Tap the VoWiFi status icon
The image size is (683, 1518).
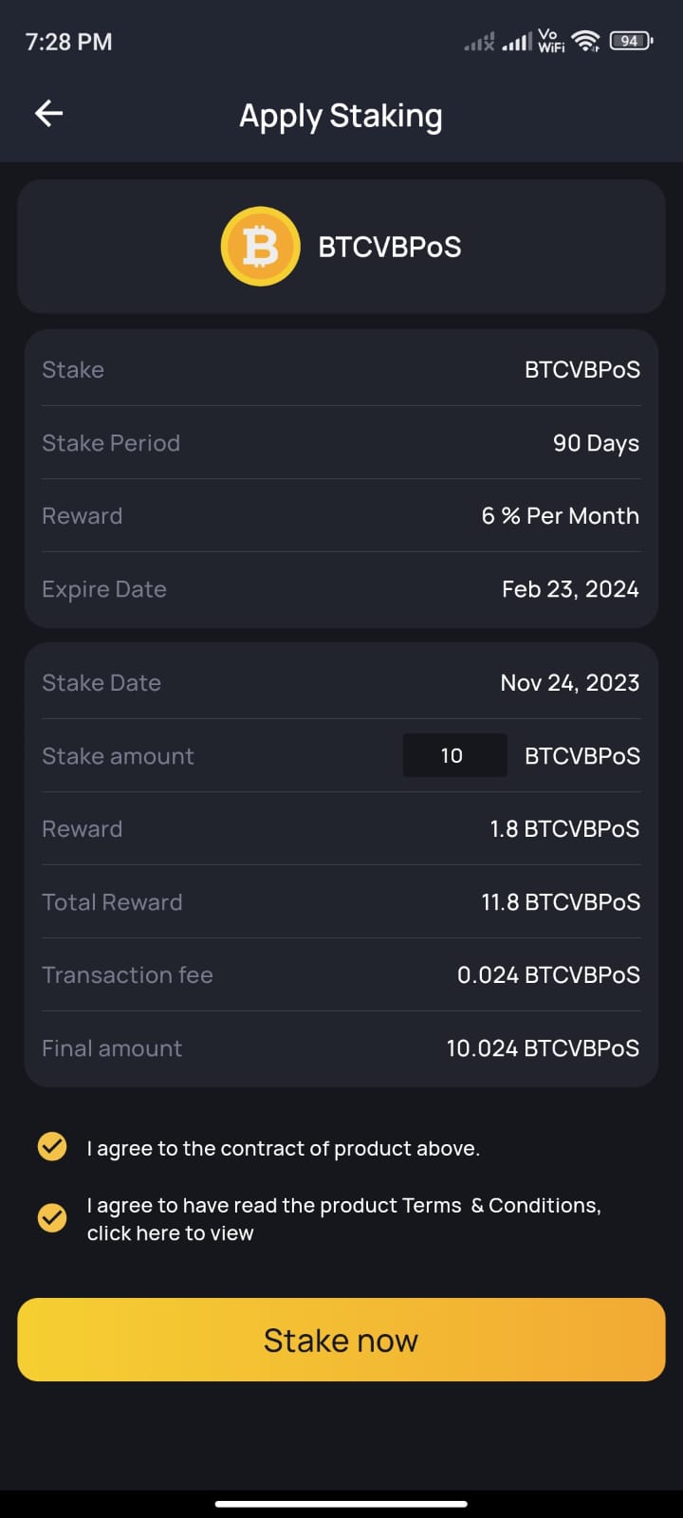pos(550,41)
